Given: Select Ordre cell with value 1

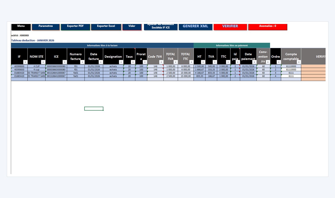Looking at the screenshot, I should point(276,66).
